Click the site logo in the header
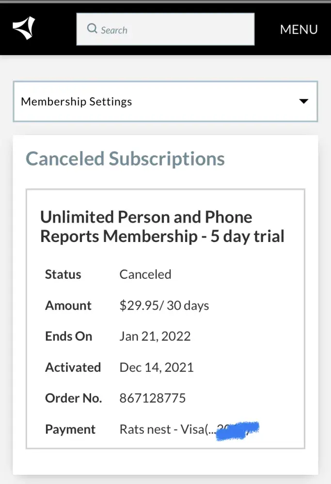Image resolution: width=331 pixels, height=484 pixels. tap(24, 29)
